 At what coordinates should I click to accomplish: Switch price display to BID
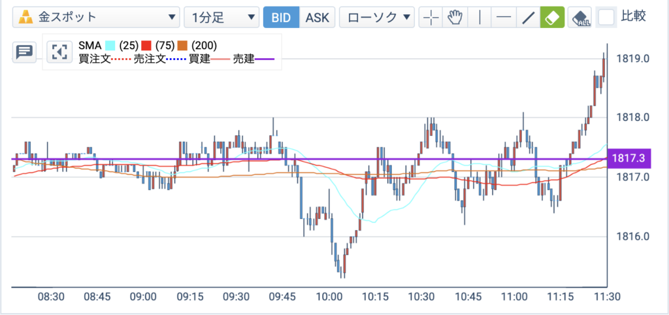click(281, 18)
